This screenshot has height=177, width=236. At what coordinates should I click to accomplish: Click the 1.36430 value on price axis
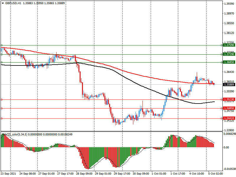[x=229, y=72]
